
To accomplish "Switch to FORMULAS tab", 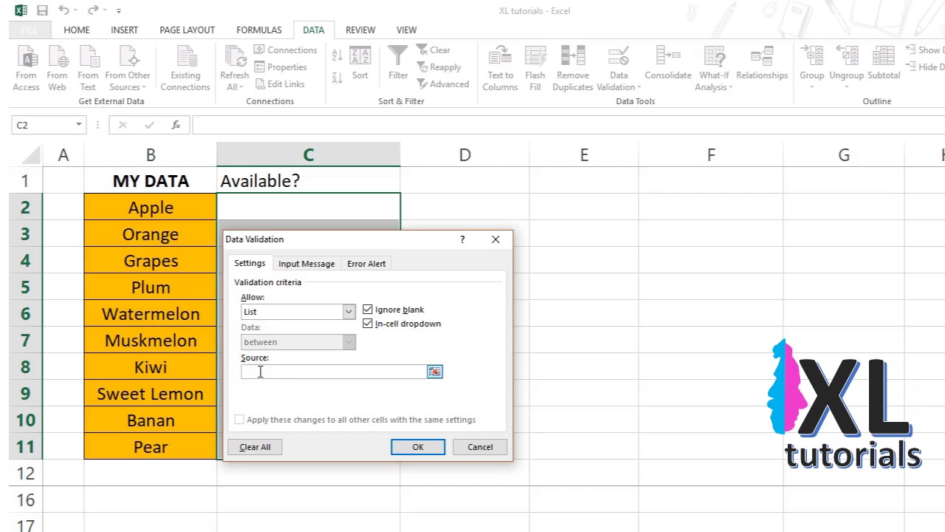I will [259, 30].
